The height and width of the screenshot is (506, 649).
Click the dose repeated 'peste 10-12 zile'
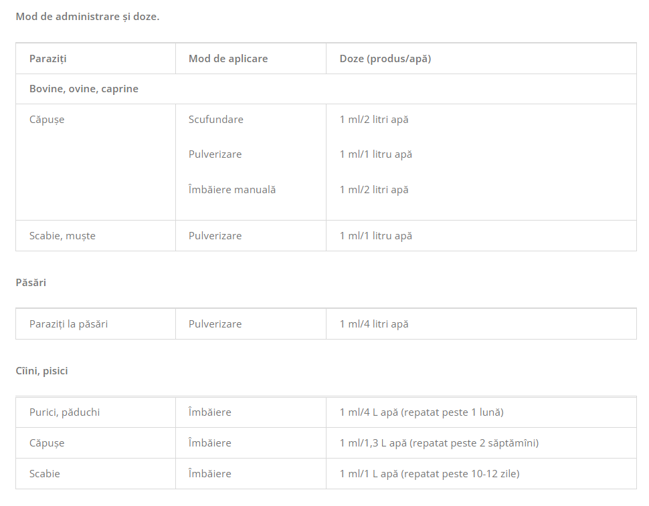[x=430, y=474]
